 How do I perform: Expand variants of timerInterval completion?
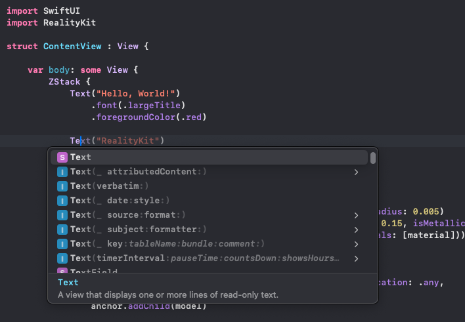356,258
